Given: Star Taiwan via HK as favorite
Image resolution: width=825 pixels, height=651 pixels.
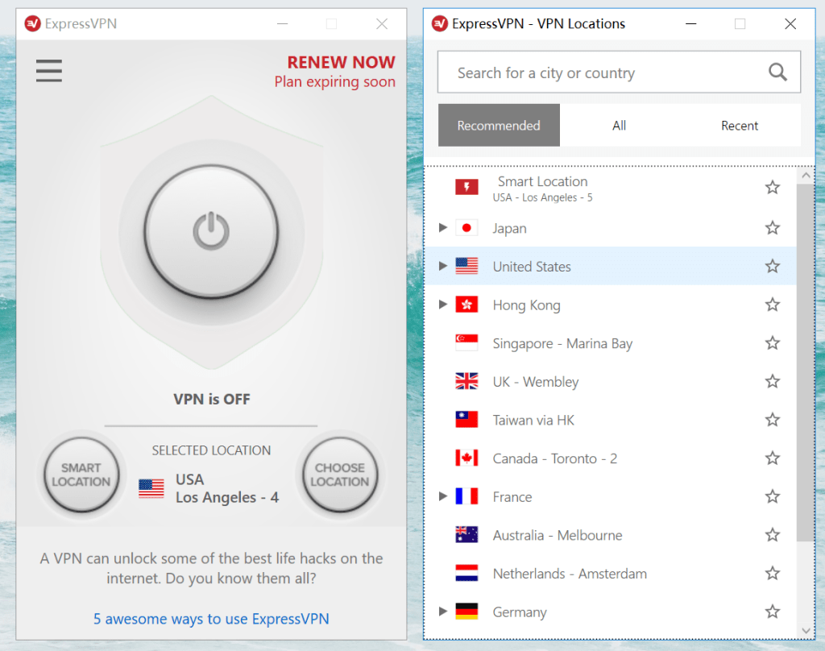Looking at the screenshot, I should (773, 420).
